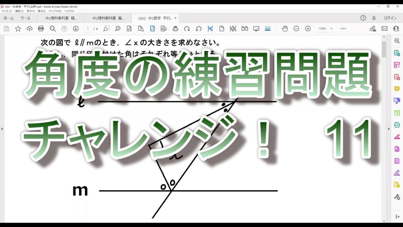This screenshot has width=403, height=227.
Task: Click the page number input field
Action: click(x=88, y=29)
